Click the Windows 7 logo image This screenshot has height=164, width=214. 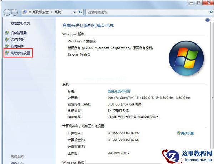pos(186,58)
